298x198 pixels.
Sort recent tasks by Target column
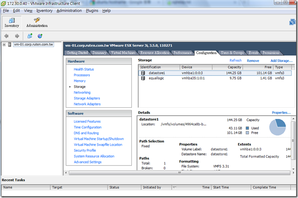pyautogui.click(x=79, y=187)
